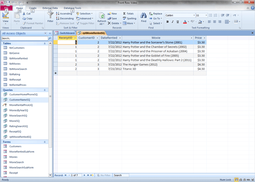Viewport: 255px width, 182px height.
Task: Collapse the Queries group
Action: 45,90
